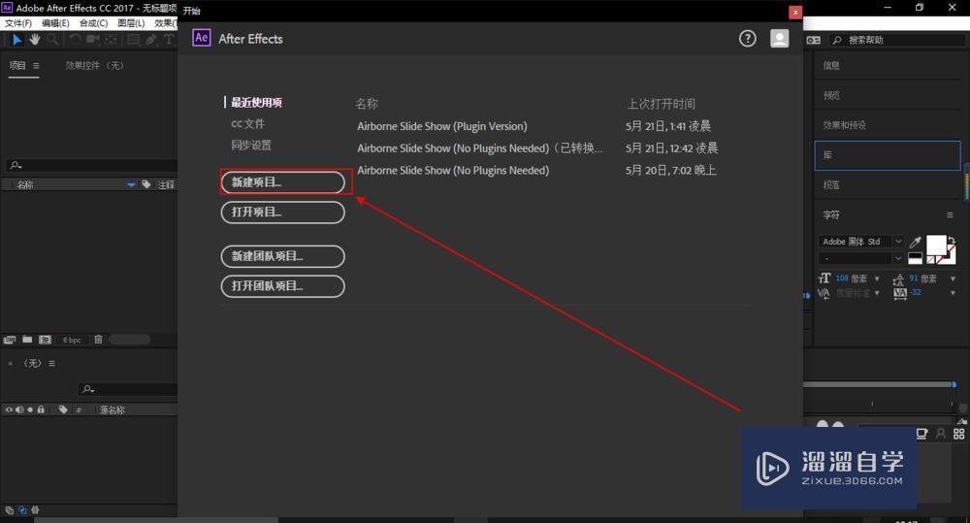
Task: Open the 文件(F) menu
Action: pos(17,23)
